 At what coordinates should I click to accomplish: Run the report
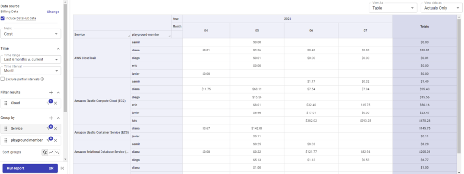click(30, 168)
